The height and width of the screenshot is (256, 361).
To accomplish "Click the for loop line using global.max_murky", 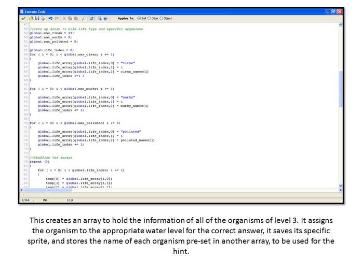I will (x=72, y=89).
